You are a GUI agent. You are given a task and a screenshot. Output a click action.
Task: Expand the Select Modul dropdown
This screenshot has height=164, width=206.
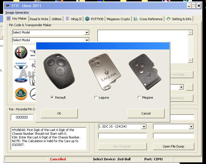[x=87, y=40]
